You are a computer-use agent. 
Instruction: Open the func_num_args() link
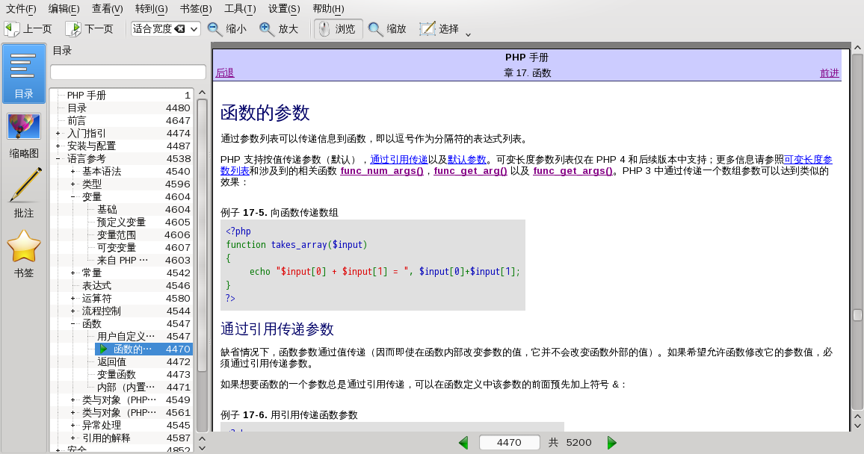click(x=382, y=171)
